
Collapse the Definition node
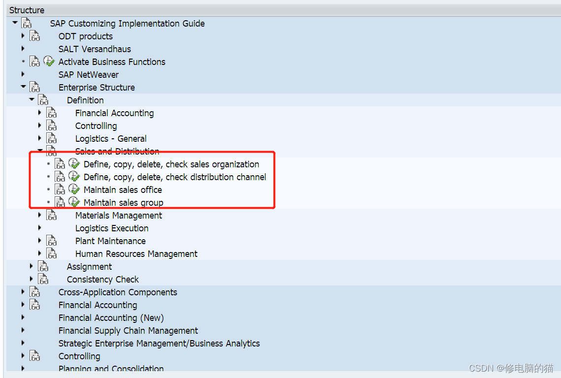31,100
